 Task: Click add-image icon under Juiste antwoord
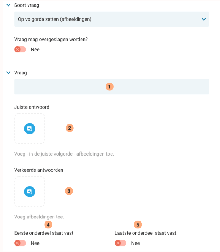coord(30,129)
